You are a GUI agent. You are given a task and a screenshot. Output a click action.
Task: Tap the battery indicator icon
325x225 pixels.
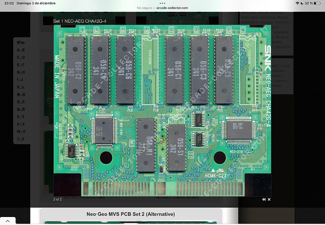317,3
